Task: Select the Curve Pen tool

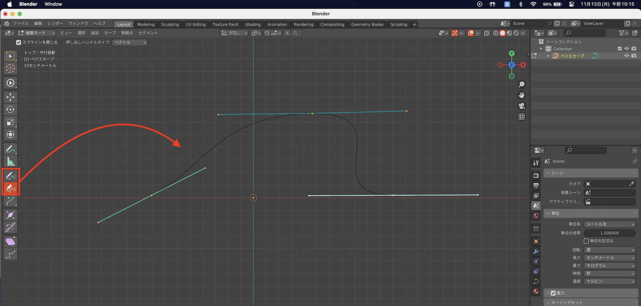Action: (x=11, y=188)
